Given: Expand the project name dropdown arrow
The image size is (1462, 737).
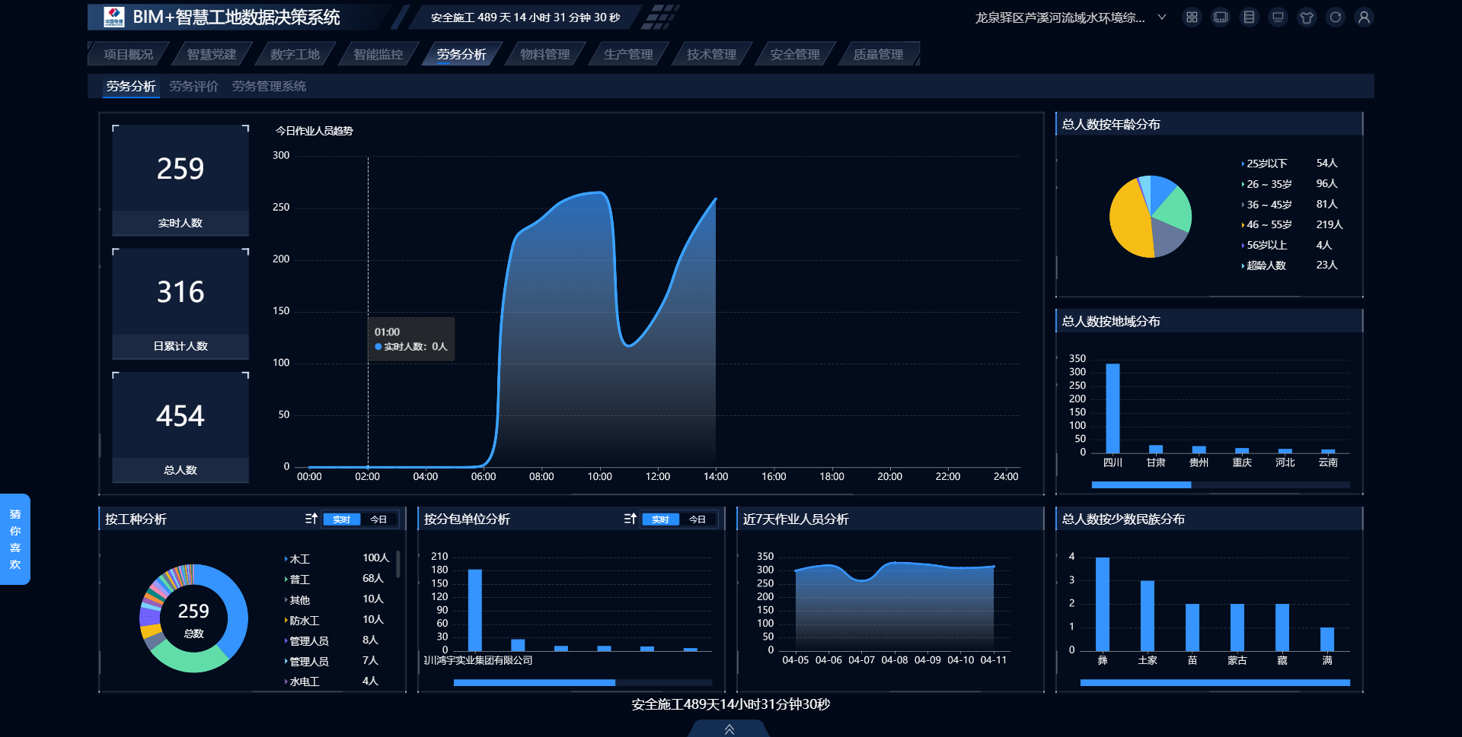Looking at the screenshot, I should click(1161, 17).
